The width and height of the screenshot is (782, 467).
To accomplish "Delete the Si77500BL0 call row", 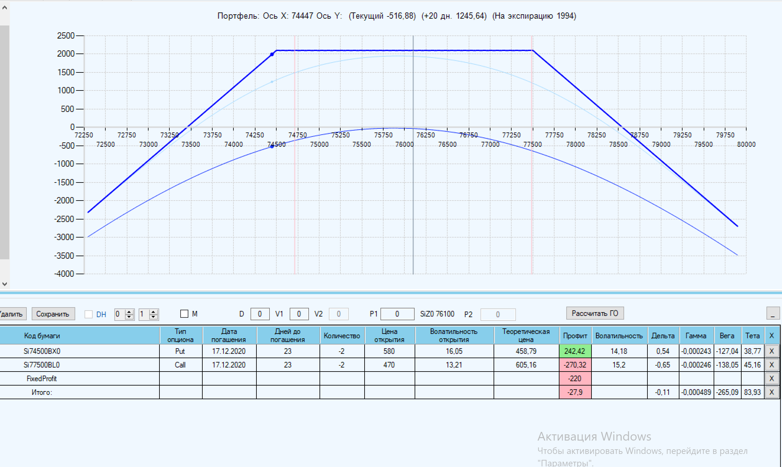I will [x=771, y=365].
